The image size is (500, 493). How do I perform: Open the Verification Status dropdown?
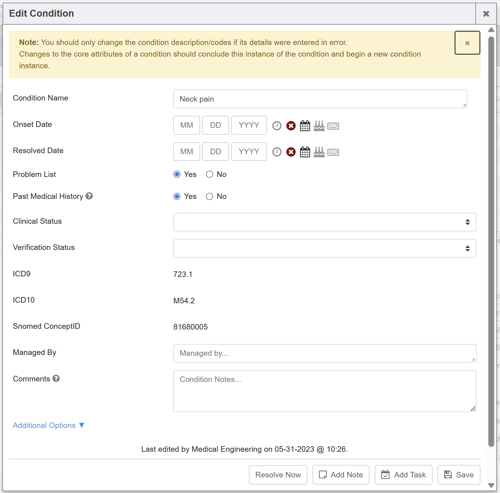(x=325, y=248)
